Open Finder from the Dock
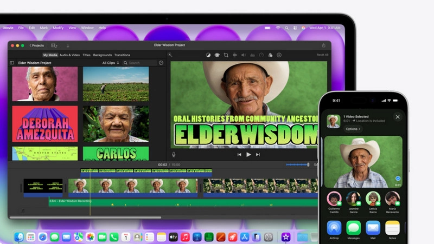 [19, 237]
